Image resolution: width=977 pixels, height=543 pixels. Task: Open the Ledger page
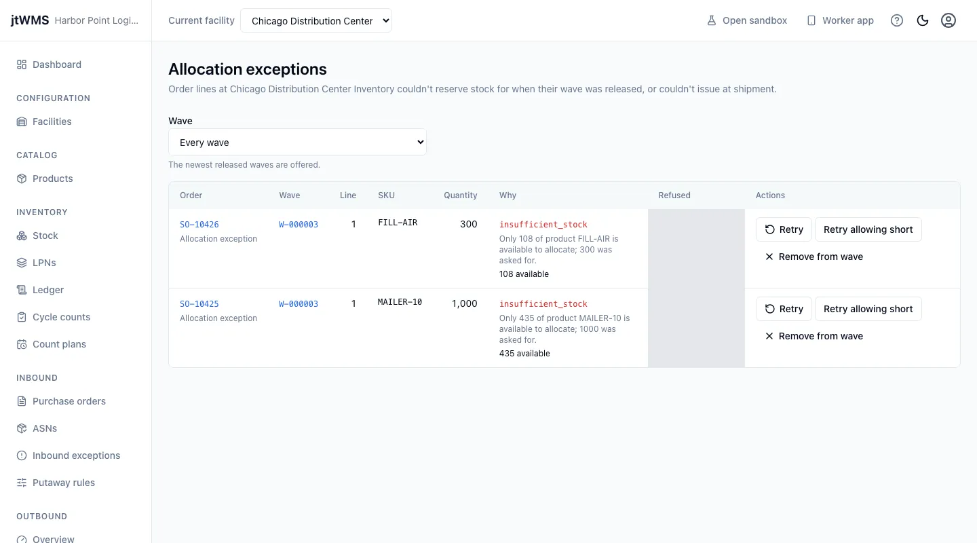(75, 290)
